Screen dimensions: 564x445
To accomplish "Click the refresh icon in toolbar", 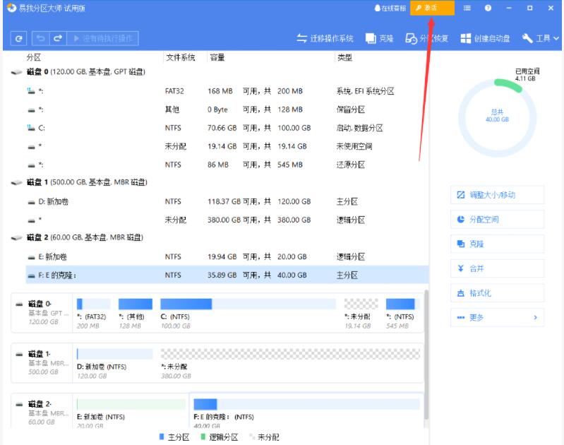I will click(x=18, y=39).
